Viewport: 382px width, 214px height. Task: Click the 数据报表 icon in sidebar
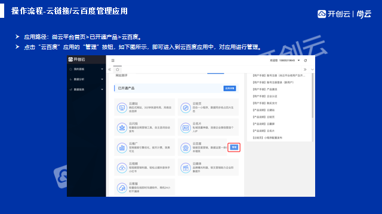tap(70, 90)
